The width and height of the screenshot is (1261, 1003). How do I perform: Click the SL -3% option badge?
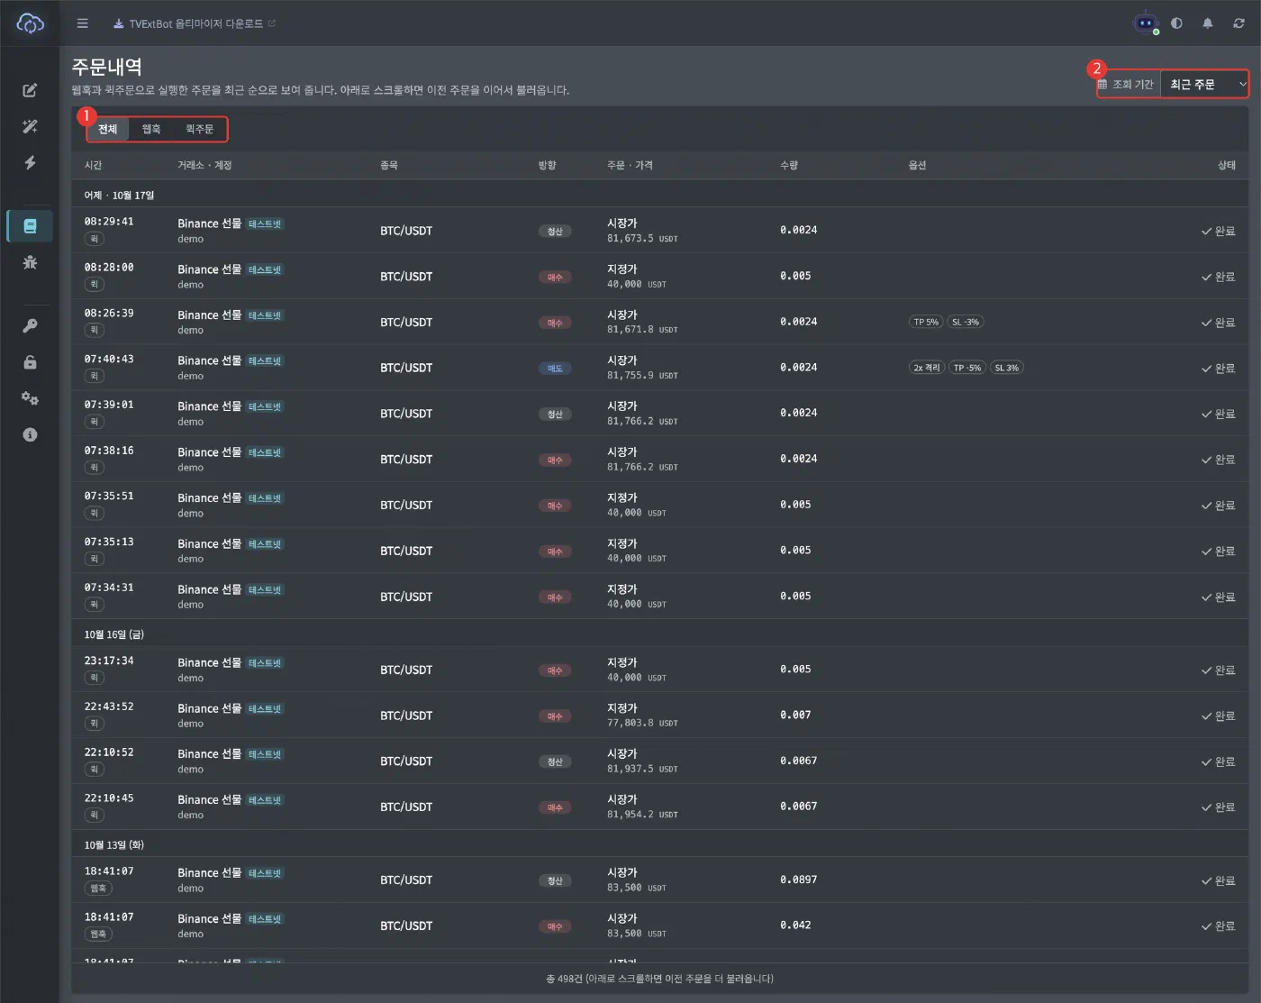point(966,322)
